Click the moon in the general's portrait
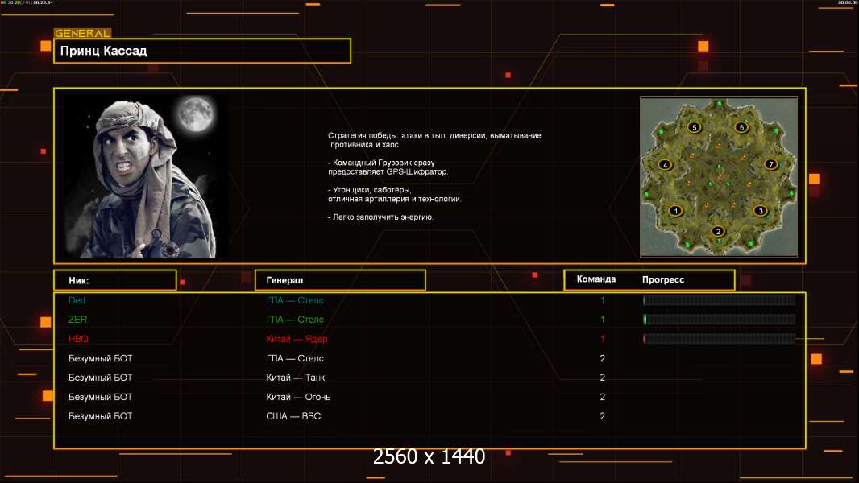 pos(194,114)
